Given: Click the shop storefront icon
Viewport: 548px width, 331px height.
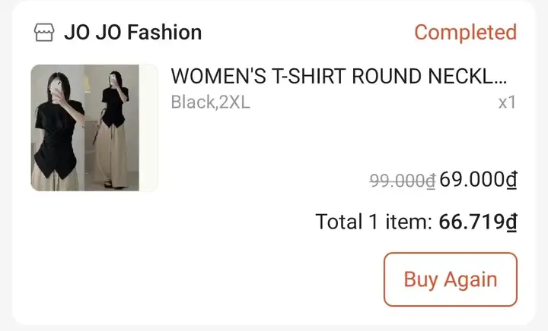Looking at the screenshot, I should click(44, 33).
